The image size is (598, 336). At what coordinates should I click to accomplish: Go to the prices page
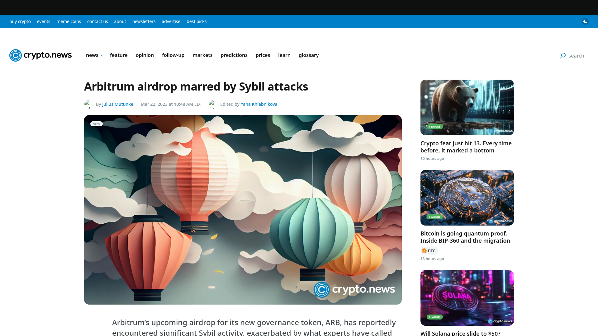[x=263, y=55]
